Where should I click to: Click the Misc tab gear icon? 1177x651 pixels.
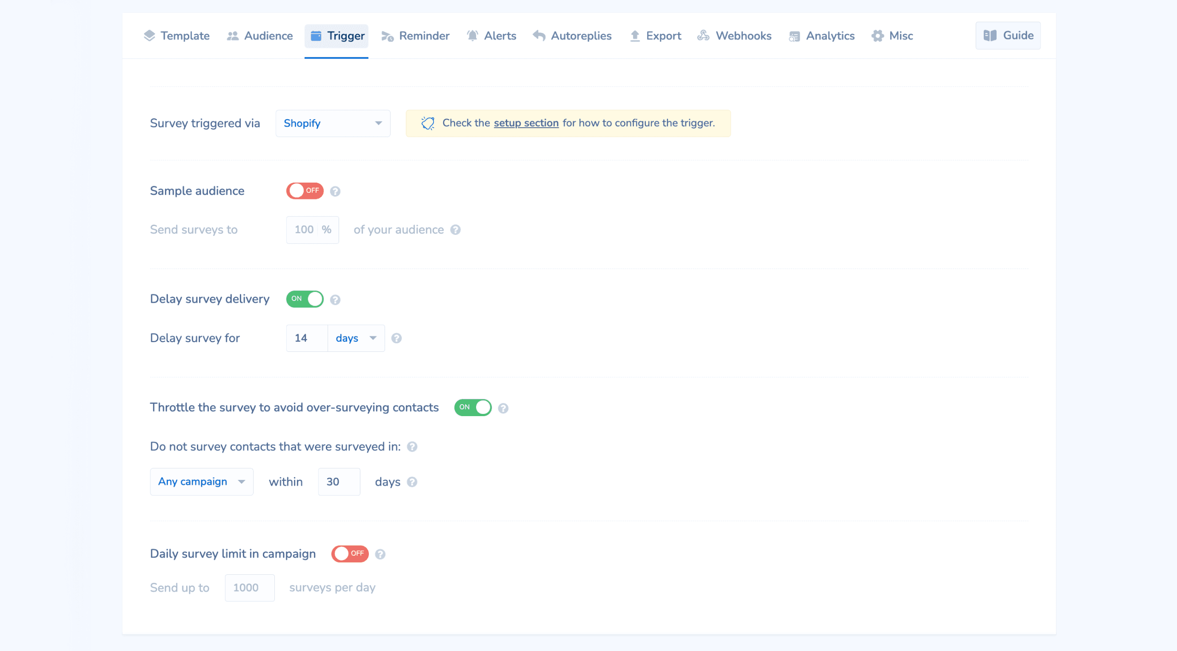click(x=877, y=35)
